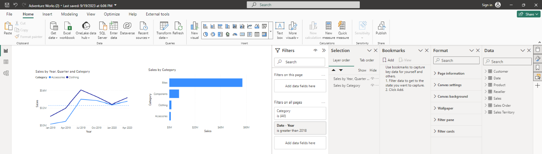Viewport: 542px width, 154px height.
Task: Click Data pane search field
Action: [x=507, y=61]
